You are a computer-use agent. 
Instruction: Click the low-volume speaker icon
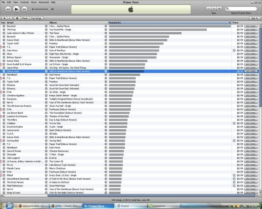click(x=33, y=9)
